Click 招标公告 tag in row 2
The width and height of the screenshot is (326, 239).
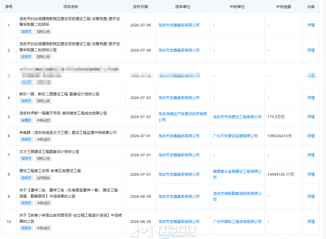[x=43, y=57]
